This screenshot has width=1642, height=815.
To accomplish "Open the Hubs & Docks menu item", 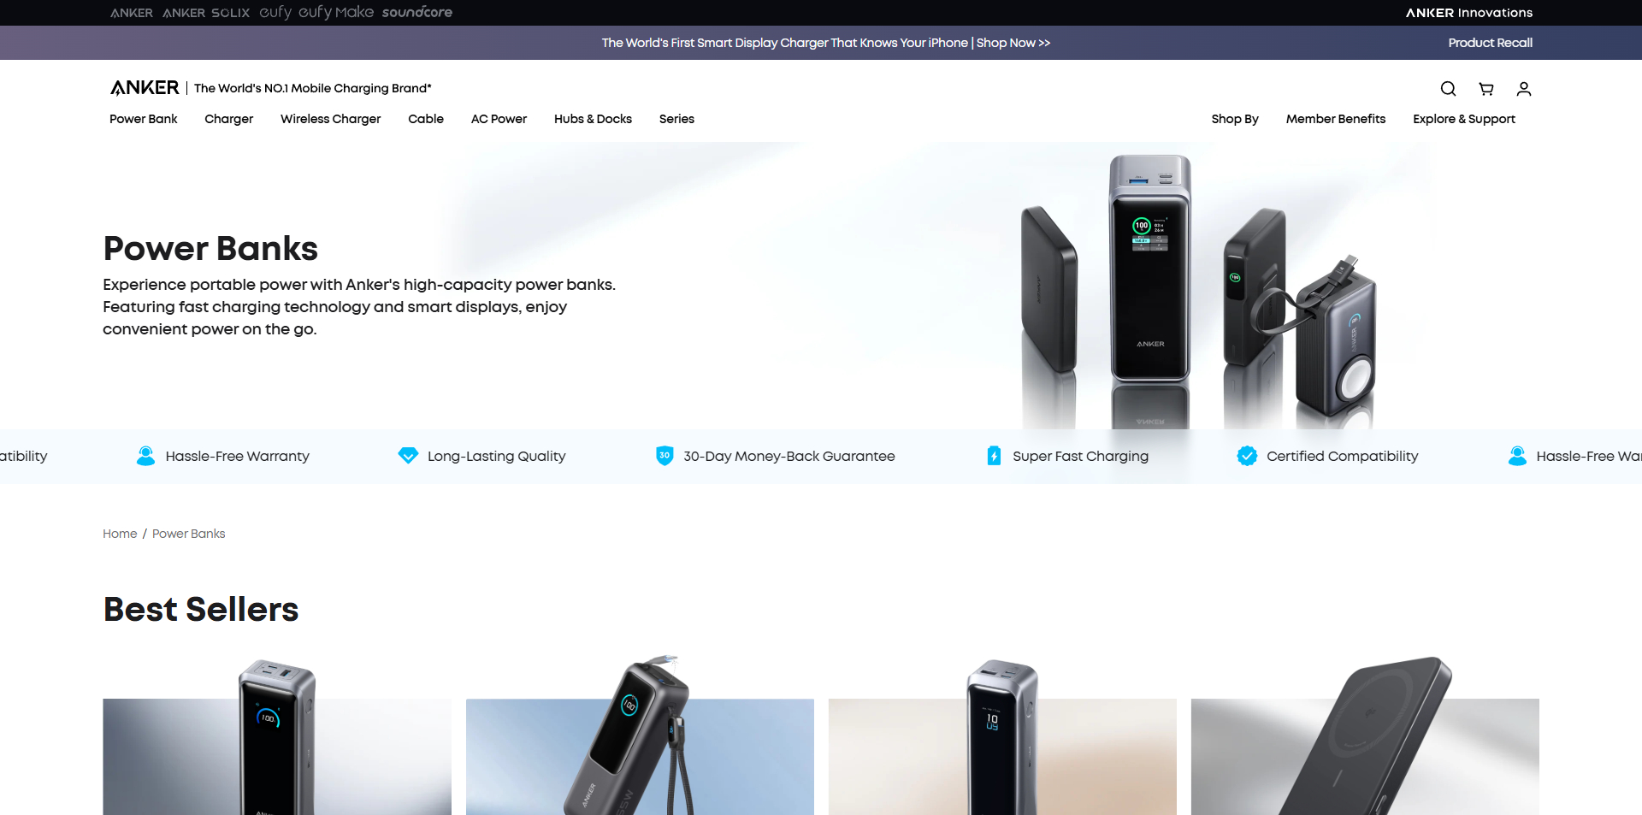I will coord(593,119).
